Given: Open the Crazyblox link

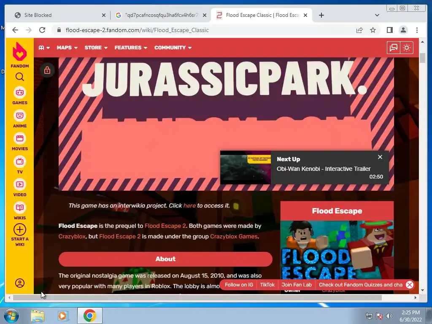Looking at the screenshot, I should (x=72, y=236).
